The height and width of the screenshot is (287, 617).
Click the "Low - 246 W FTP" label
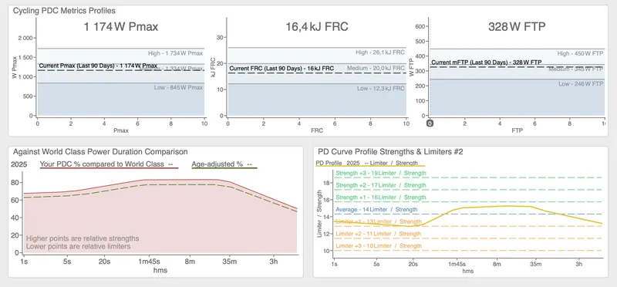[x=581, y=84]
